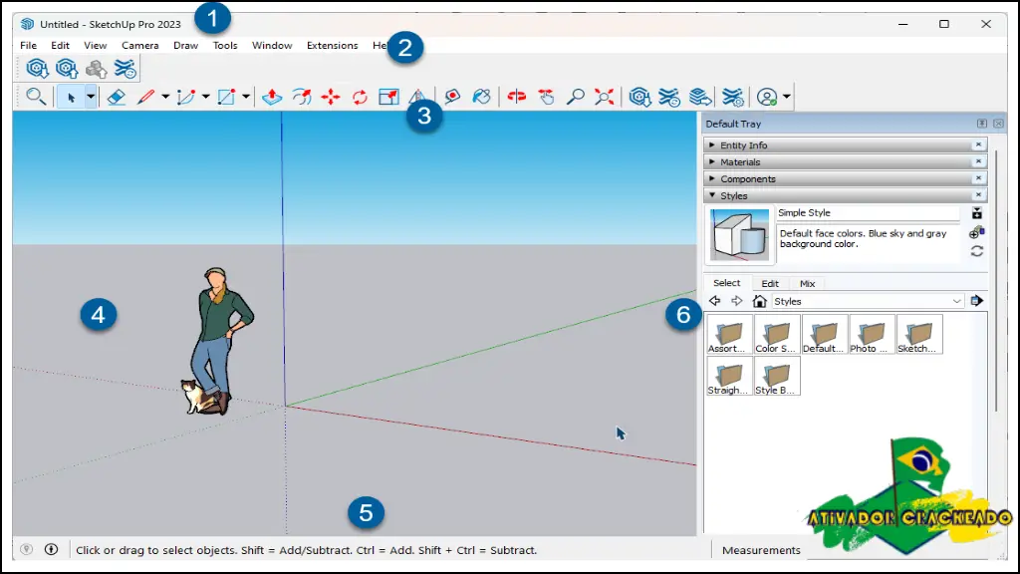Click Extension Warehouse icon in top toolbar

click(125, 69)
